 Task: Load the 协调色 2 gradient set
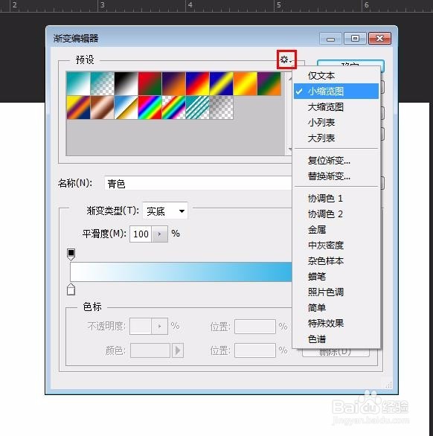click(x=336, y=214)
